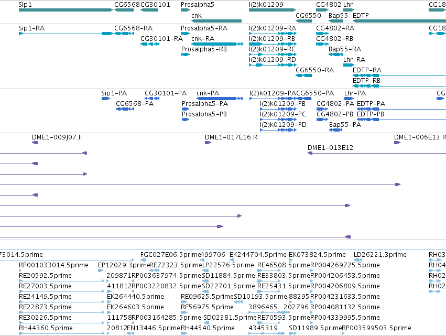Screen dimensions: 446x336
Task: Click the l(2)k01209-RC transcript label
Action: pyautogui.click(x=272, y=49)
